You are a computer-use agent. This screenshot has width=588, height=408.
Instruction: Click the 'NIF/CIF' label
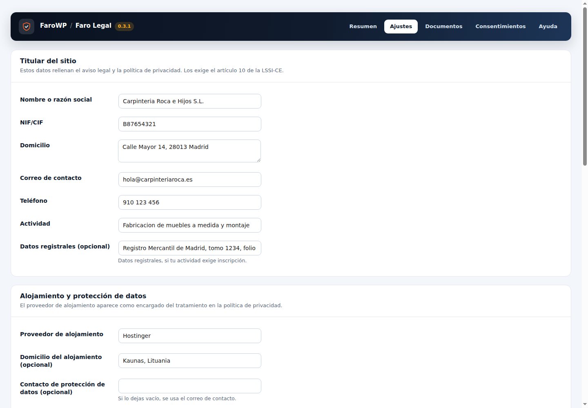point(31,122)
